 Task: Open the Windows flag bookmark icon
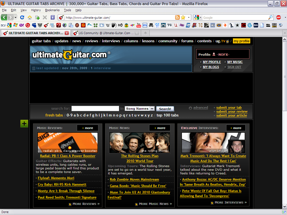click(15, 25)
